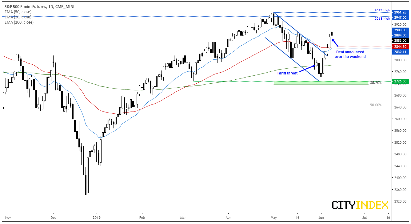Click the Jun label on time axis
Viewport: 411px width, 224px height.
pyautogui.click(x=321, y=217)
